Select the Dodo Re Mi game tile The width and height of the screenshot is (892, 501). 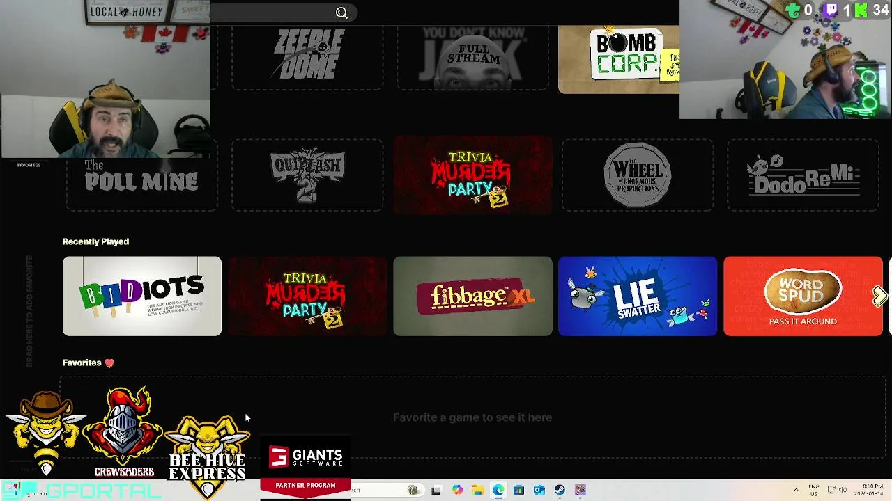tap(803, 175)
